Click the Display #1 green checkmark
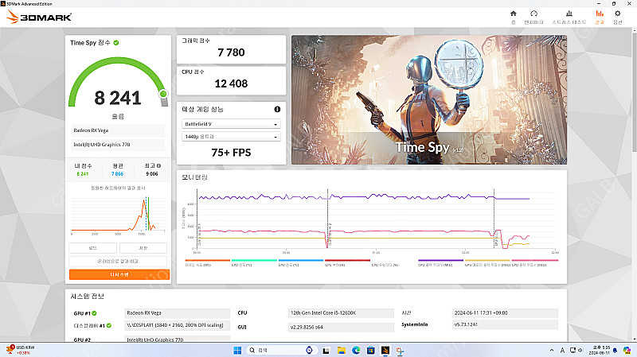This screenshot has height=357, width=637. pyautogui.click(x=109, y=325)
